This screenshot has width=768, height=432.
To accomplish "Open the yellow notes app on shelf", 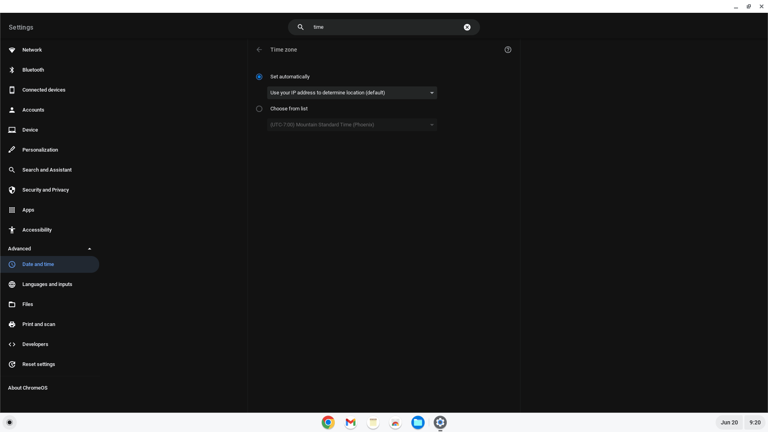I will click(373, 422).
